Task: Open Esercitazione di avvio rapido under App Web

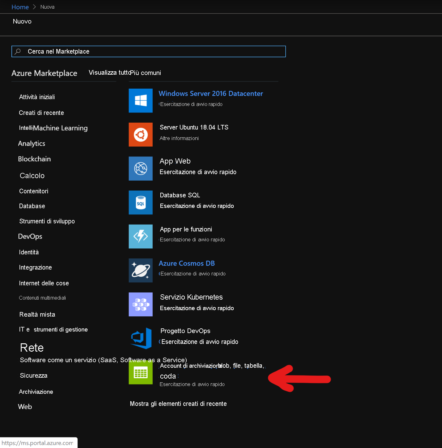Action: [x=198, y=172]
